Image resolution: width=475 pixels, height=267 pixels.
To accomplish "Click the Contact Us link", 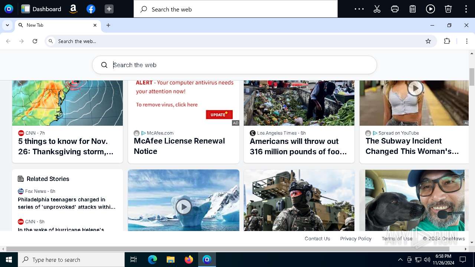I will pyautogui.click(x=317, y=238).
